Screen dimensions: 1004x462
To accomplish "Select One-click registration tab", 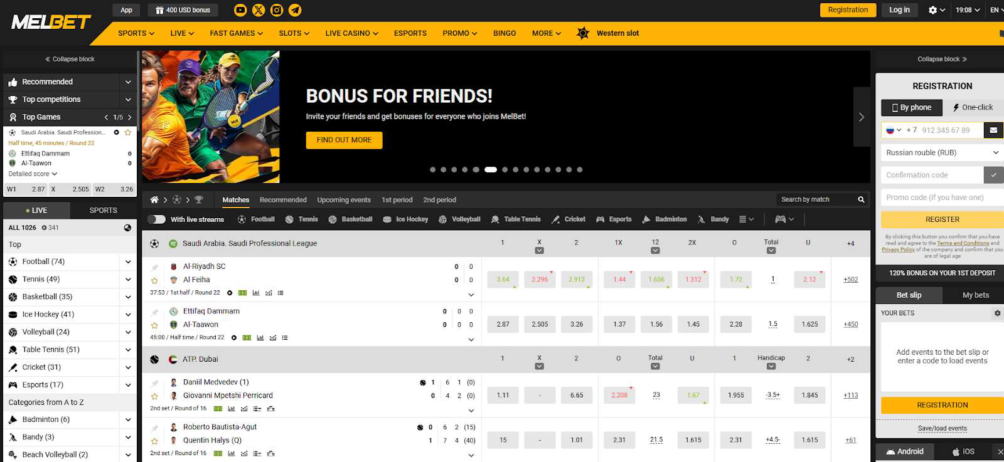I will (x=973, y=108).
